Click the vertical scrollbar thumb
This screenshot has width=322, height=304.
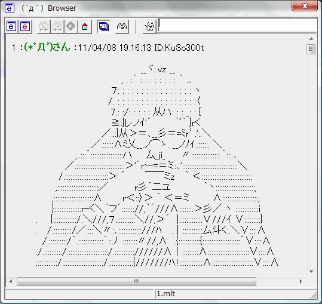pyautogui.click(x=311, y=49)
